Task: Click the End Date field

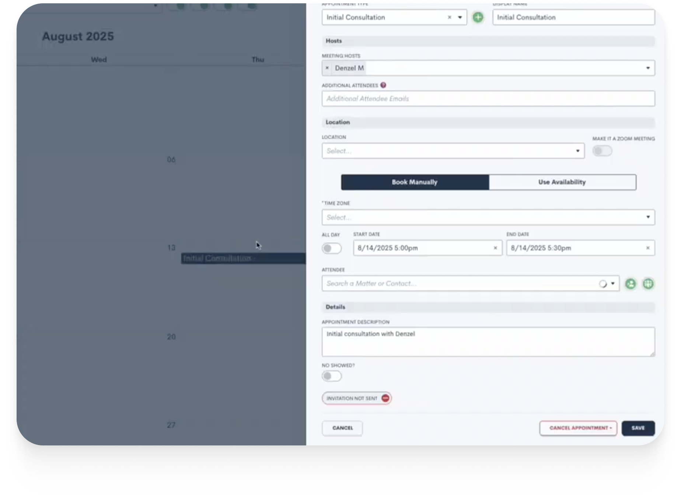Action: [x=580, y=248]
